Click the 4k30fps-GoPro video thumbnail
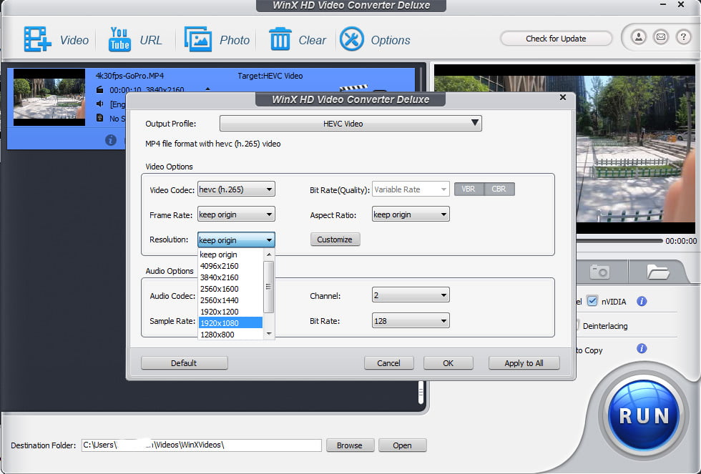 (x=49, y=97)
